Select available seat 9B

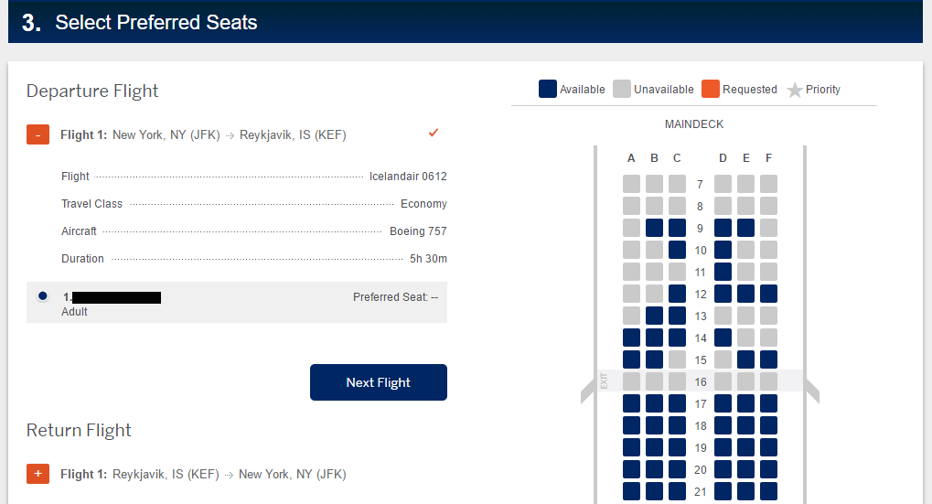(654, 228)
